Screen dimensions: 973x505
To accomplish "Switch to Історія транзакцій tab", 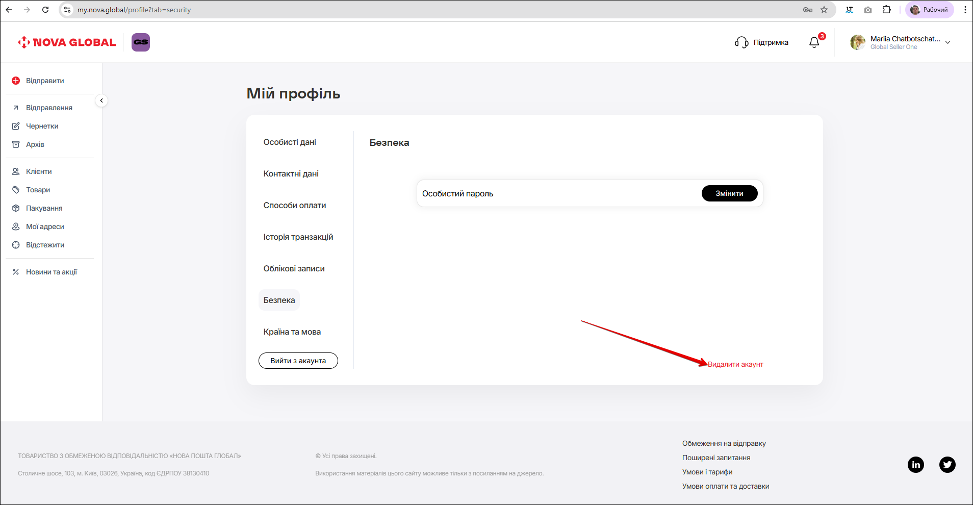I will [298, 237].
